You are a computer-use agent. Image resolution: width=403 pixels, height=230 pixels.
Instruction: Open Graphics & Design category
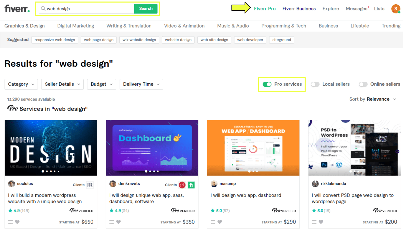(x=24, y=26)
